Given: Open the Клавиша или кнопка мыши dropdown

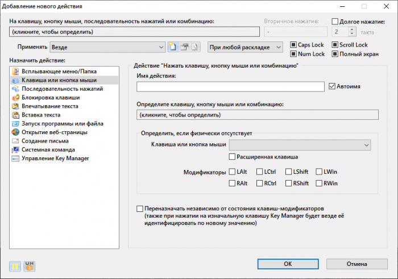Looking at the screenshot, I should [x=300, y=145].
